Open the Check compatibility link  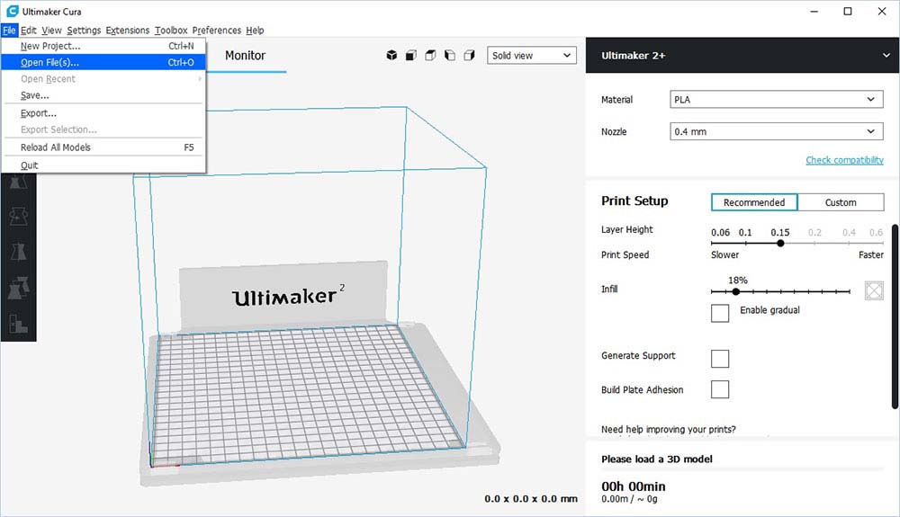point(844,160)
